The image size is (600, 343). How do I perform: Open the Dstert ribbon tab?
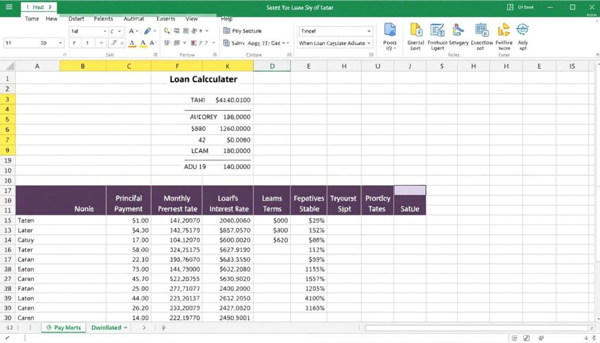76,18
